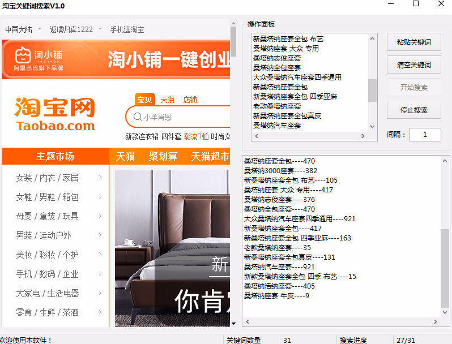
Task: Click the 粘贴关键词 button
Action: [413, 42]
